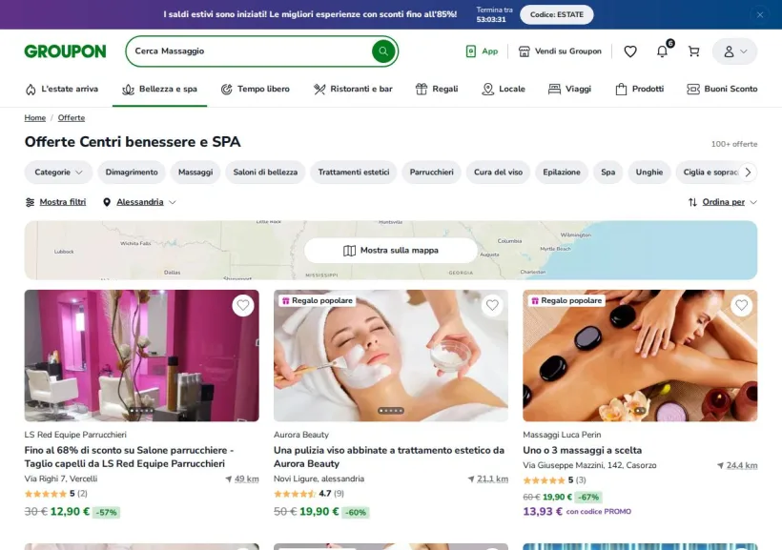This screenshot has height=550, width=782.
Task: Favorite the LS Red Equipe Parrucchieri deal
Action: pyautogui.click(x=243, y=305)
